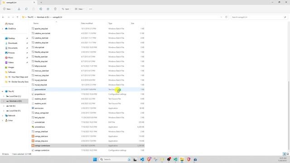Go back with the Back arrow
The height and width of the screenshot is (163, 290).
tap(3, 17)
